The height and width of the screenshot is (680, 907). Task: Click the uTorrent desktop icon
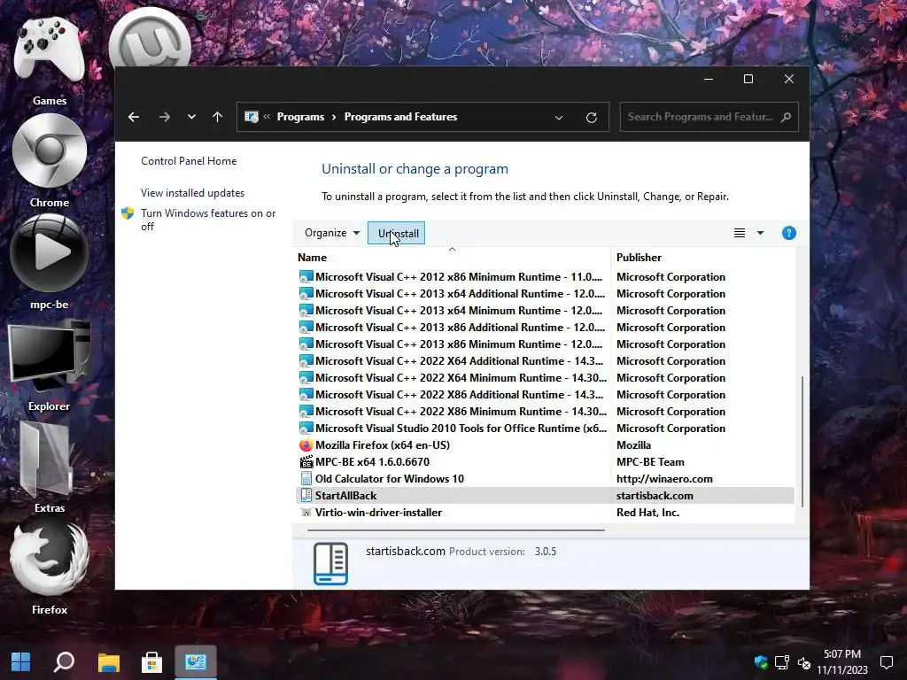(x=150, y=38)
